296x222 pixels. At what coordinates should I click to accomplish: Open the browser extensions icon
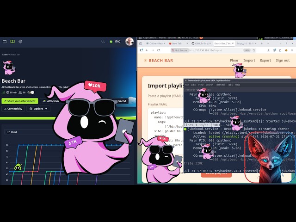tap(280, 50)
